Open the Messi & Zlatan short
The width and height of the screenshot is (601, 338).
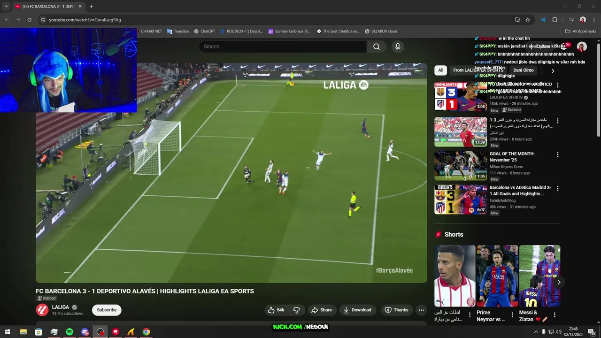coord(539,276)
